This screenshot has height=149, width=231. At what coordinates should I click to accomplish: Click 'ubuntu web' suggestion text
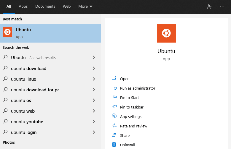pos(23,111)
